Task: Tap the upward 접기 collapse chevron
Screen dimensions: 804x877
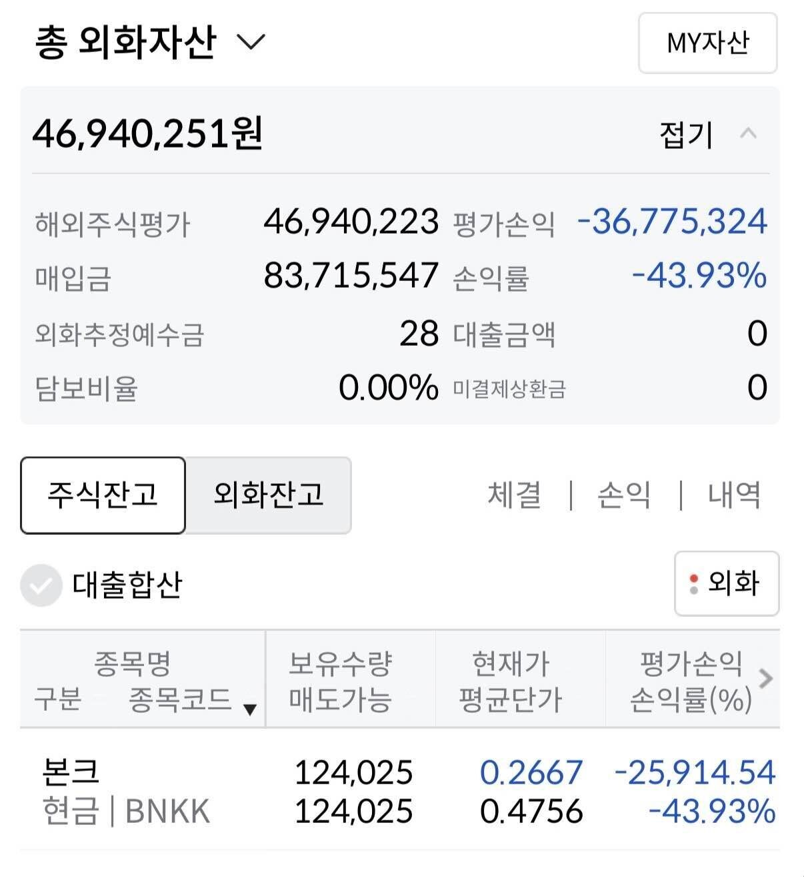Action: (x=749, y=133)
